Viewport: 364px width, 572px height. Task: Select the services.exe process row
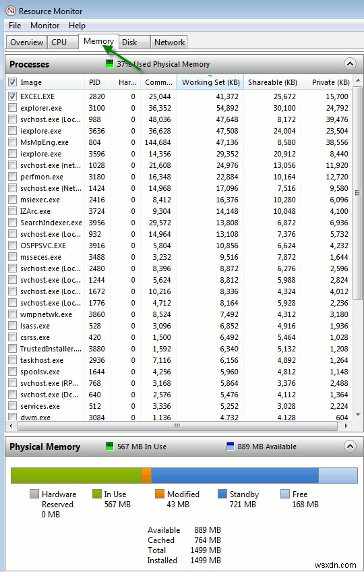tap(179, 406)
